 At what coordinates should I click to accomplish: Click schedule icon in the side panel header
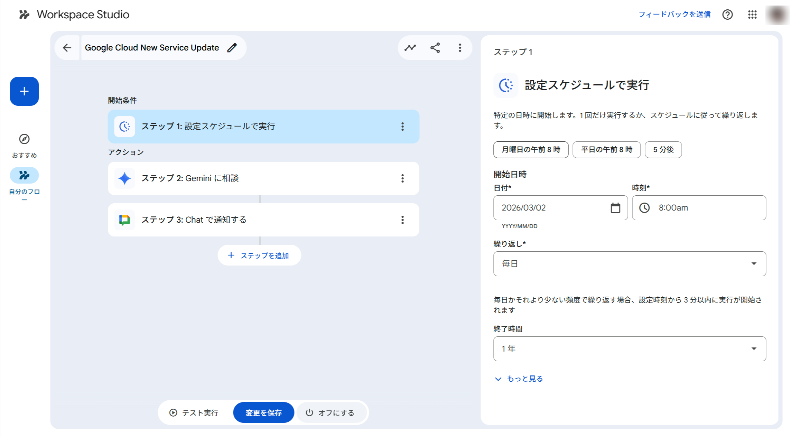point(506,85)
